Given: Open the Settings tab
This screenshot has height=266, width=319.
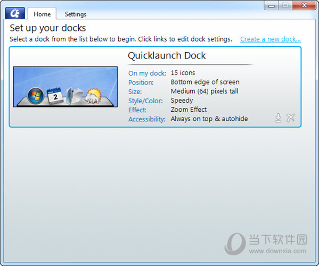Looking at the screenshot, I should pyautogui.click(x=76, y=14).
